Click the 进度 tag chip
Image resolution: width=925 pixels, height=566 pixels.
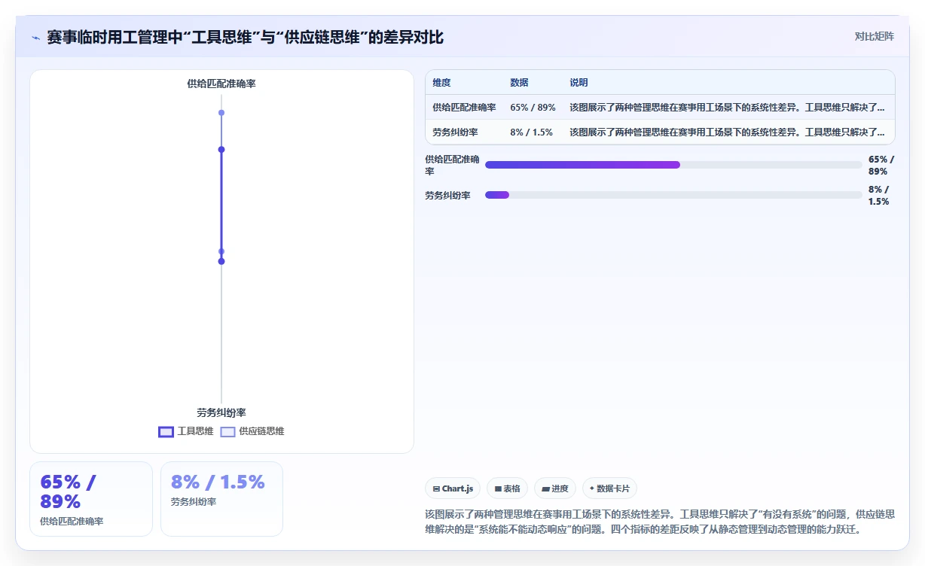click(x=555, y=488)
